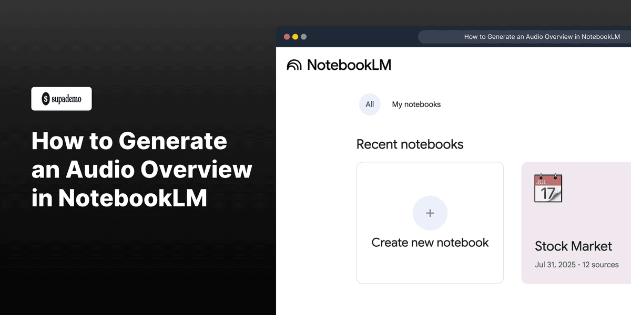This screenshot has width=631, height=315.
Task: Click the Stock Market notebook title link
Action: pyautogui.click(x=573, y=246)
